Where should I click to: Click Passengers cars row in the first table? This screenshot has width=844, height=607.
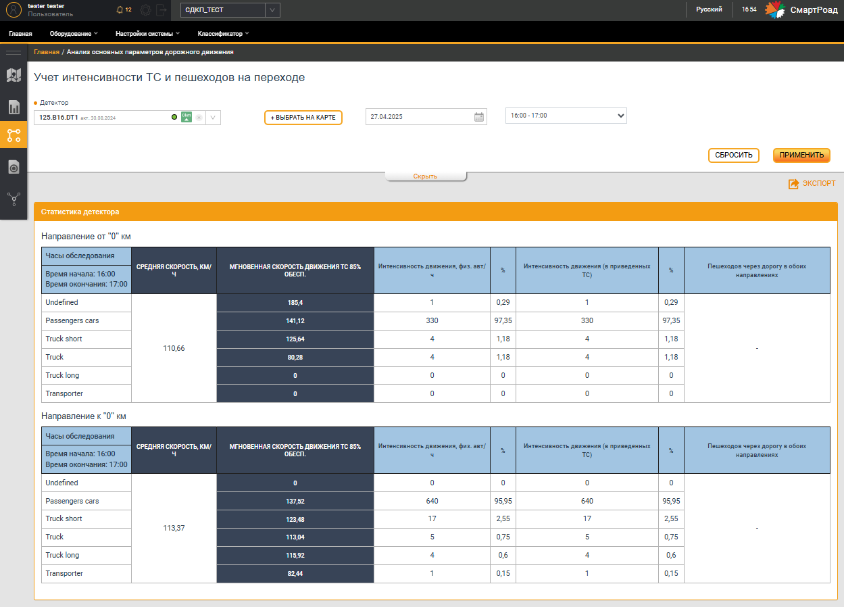86,321
